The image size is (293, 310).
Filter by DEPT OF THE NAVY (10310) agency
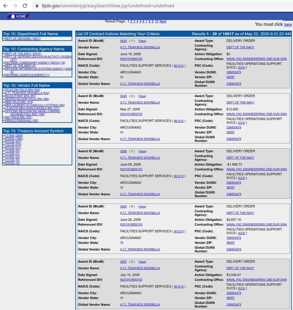[23, 54]
